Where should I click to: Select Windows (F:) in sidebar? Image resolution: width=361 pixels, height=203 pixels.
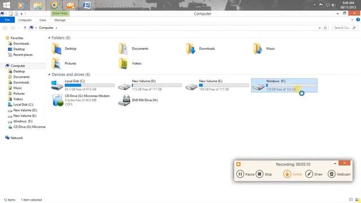pyautogui.click(x=23, y=121)
